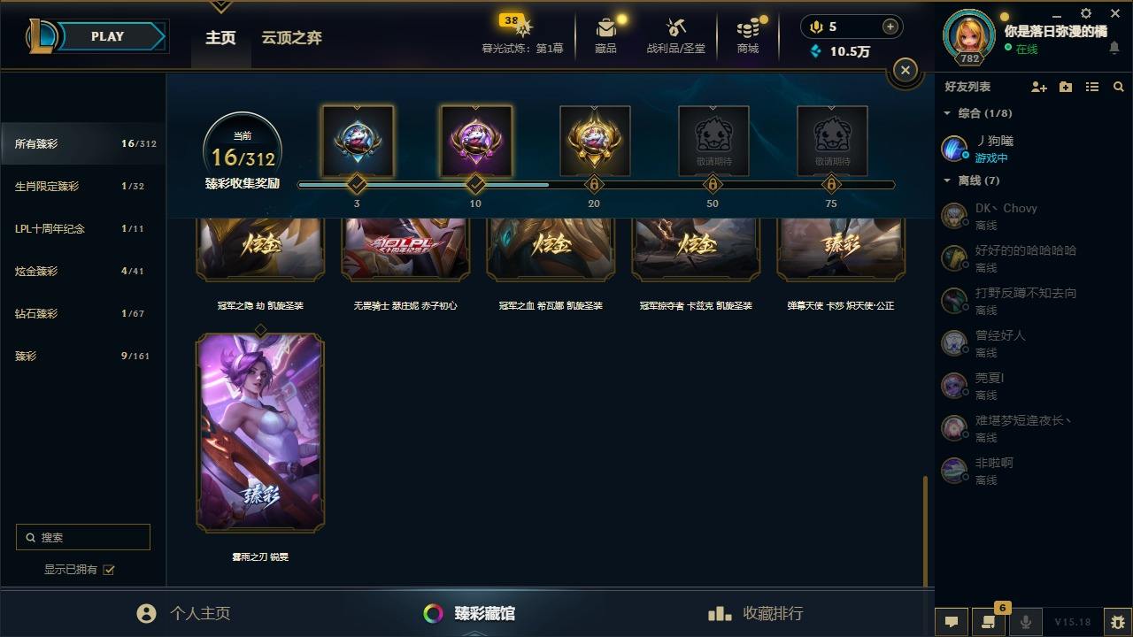The height and width of the screenshot is (637, 1133).
Task: Open the 收藏排行 bottom tab
Action: pyautogui.click(x=756, y=613)
